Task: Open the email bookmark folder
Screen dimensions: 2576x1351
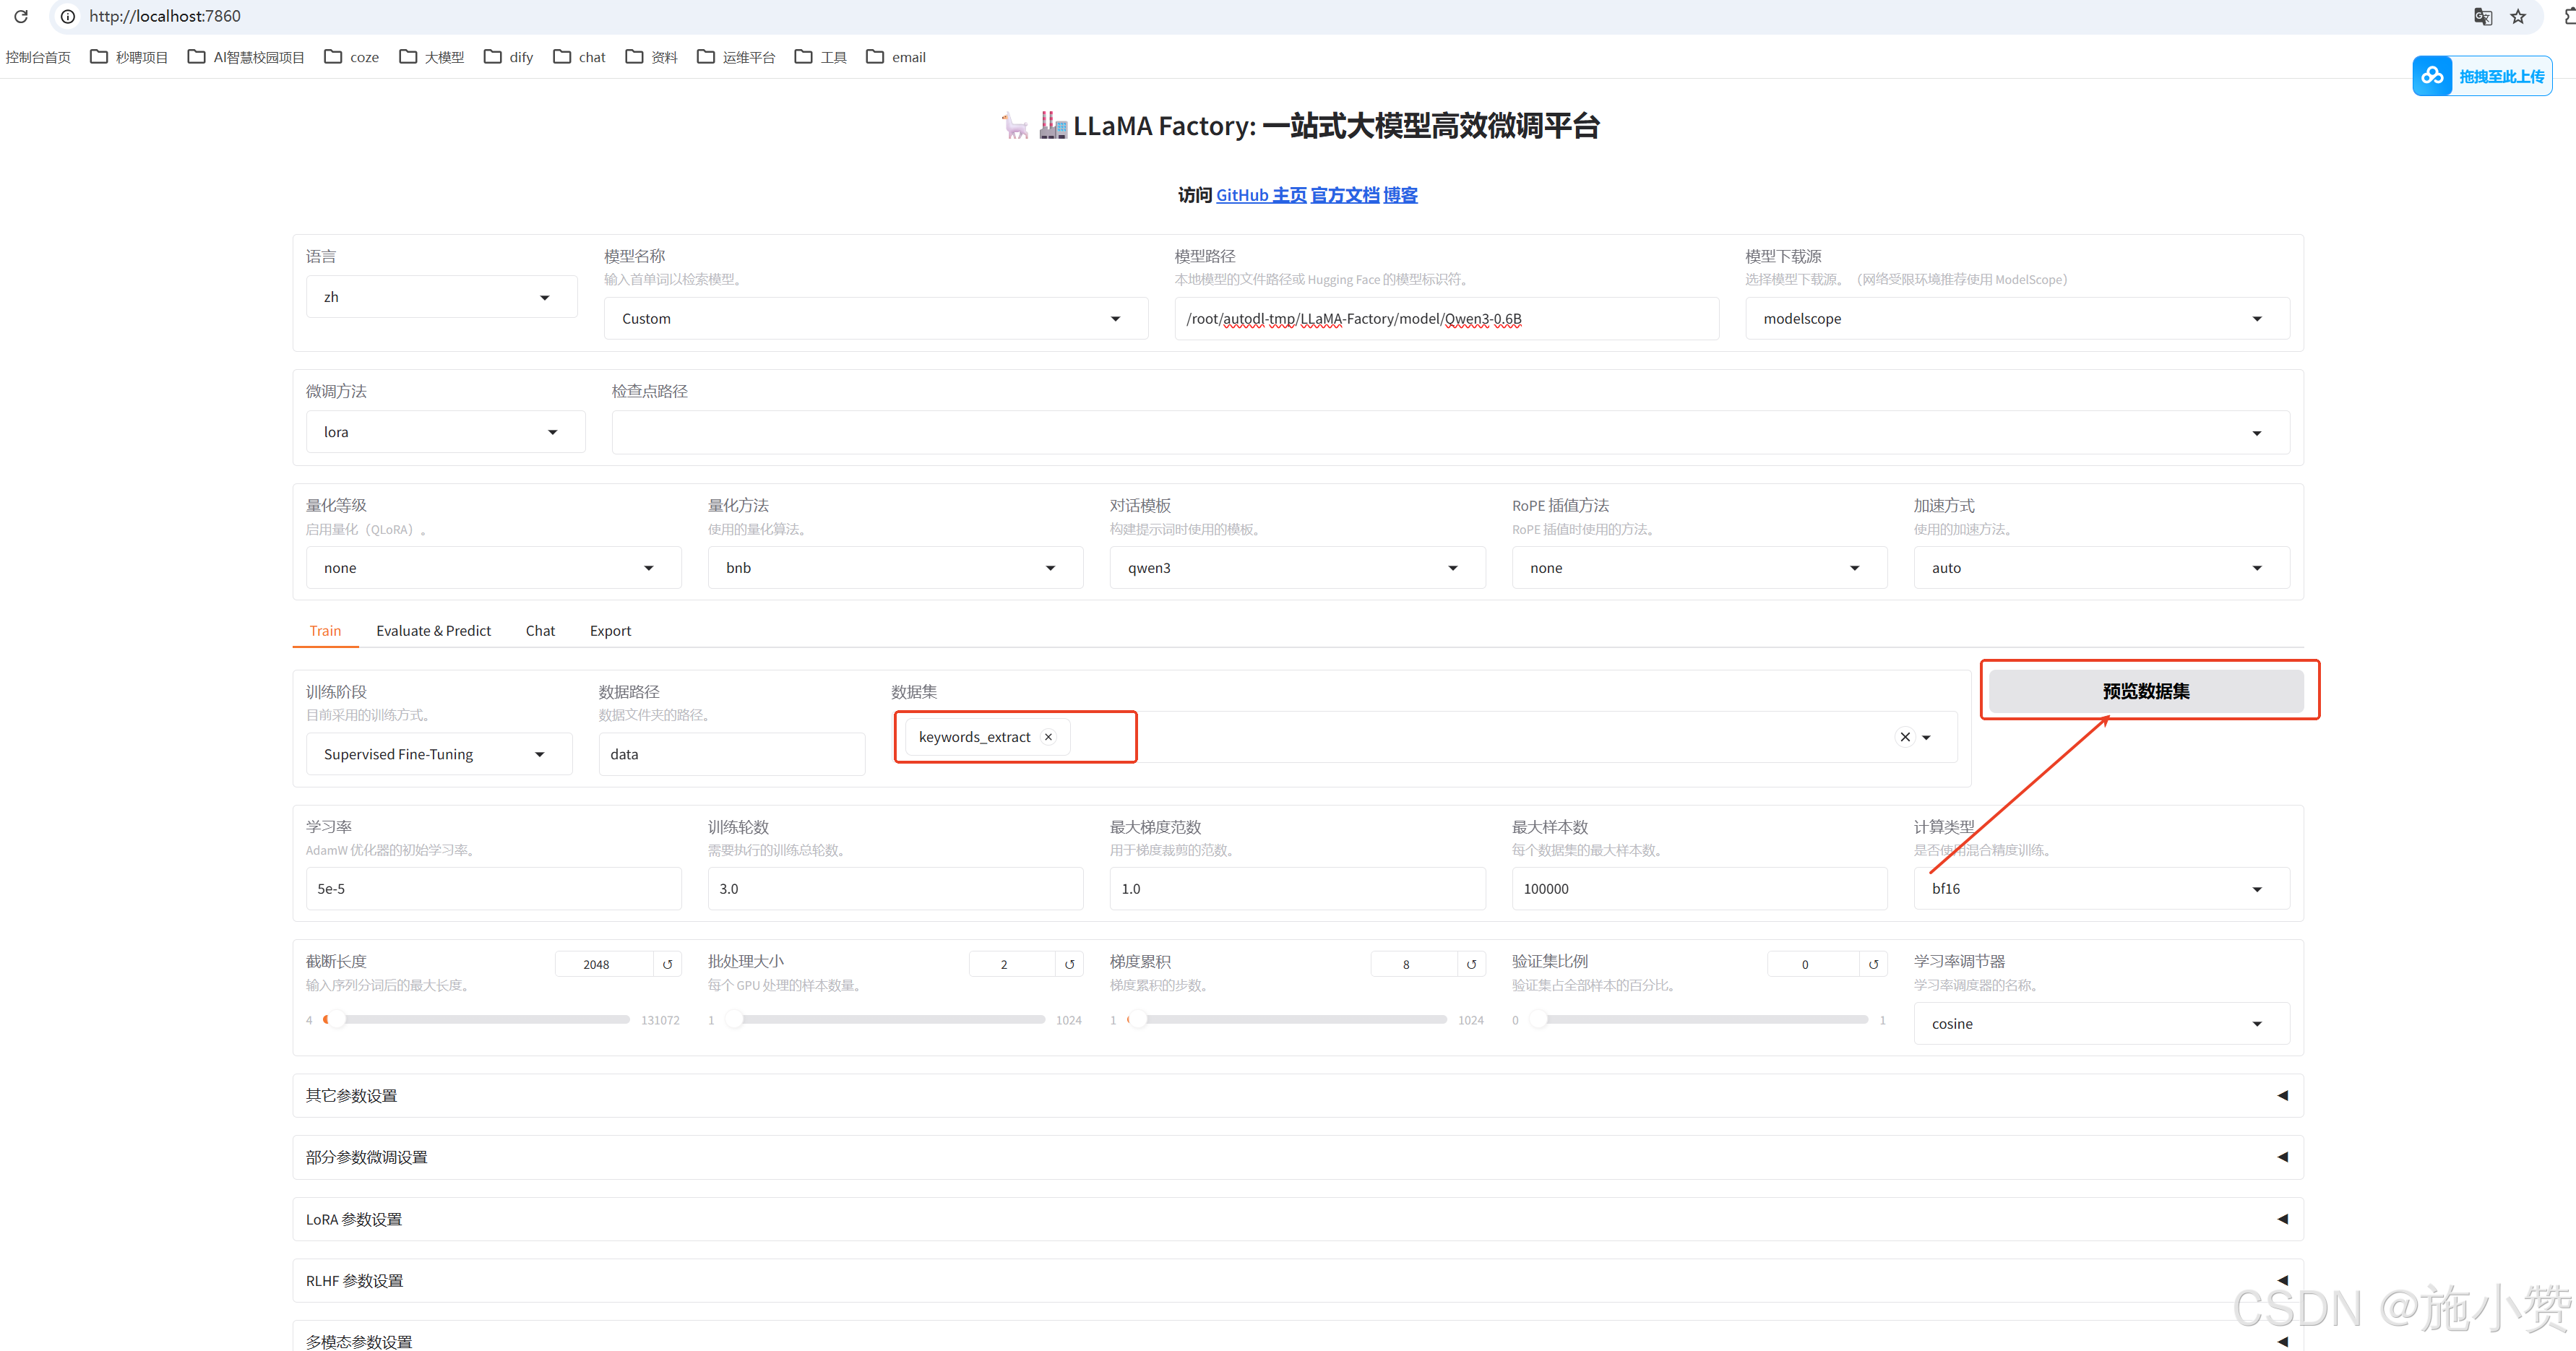Action: pos(896,57)
